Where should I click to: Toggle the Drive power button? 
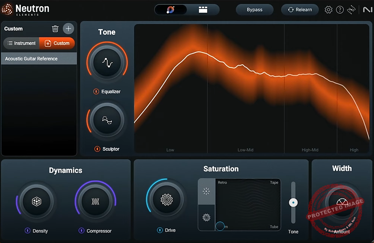[160, 230]
